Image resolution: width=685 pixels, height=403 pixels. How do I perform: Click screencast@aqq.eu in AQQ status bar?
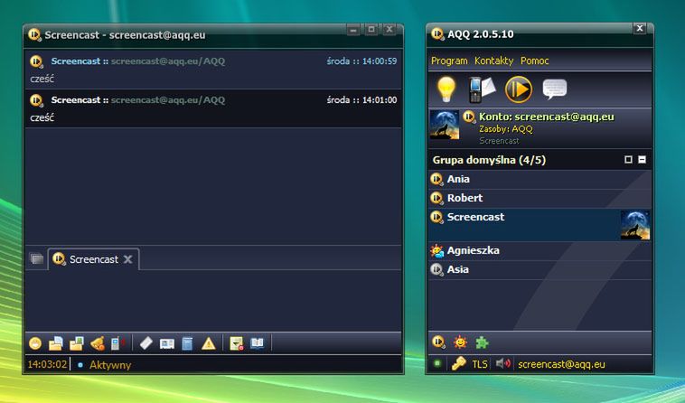coord(561,364)
